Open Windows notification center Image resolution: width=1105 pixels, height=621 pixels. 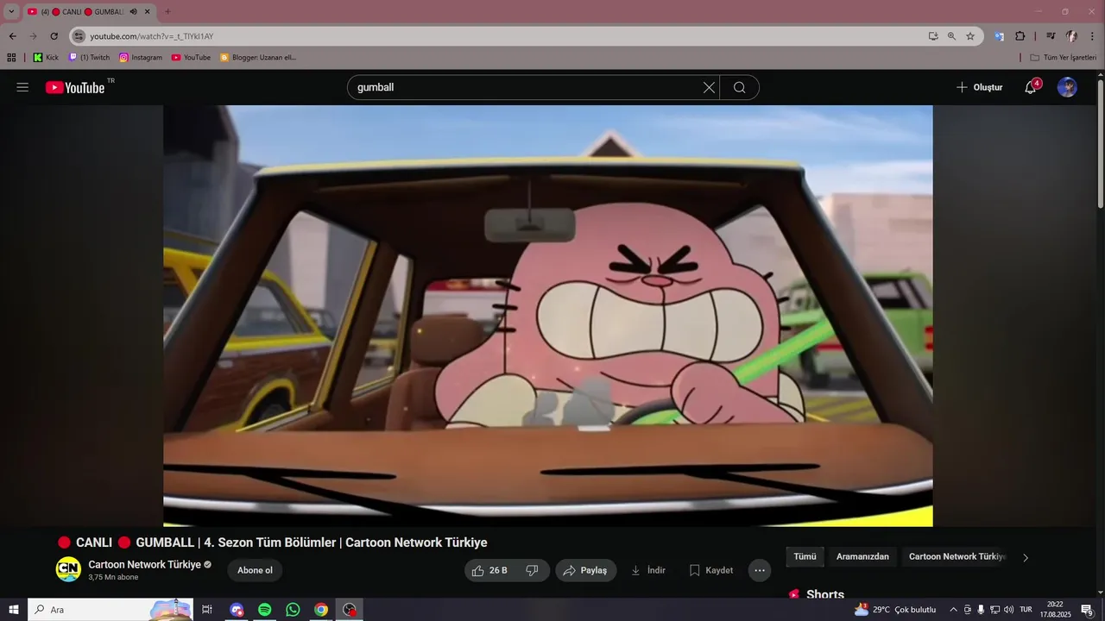click(1088, 610)
